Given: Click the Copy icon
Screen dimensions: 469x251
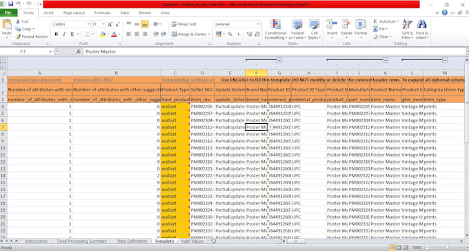Looking at the screenshot, I should [18, 29].
